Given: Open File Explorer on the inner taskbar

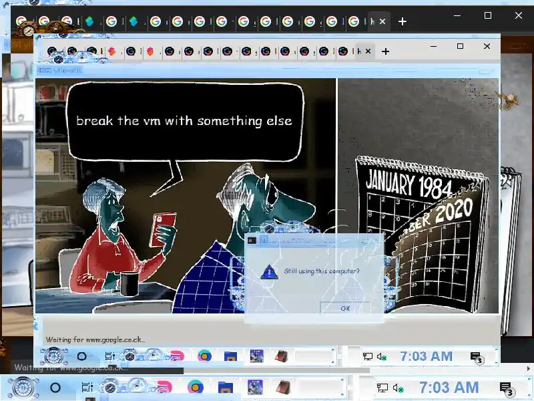Looking at the screenshot, I should [230, 357].
